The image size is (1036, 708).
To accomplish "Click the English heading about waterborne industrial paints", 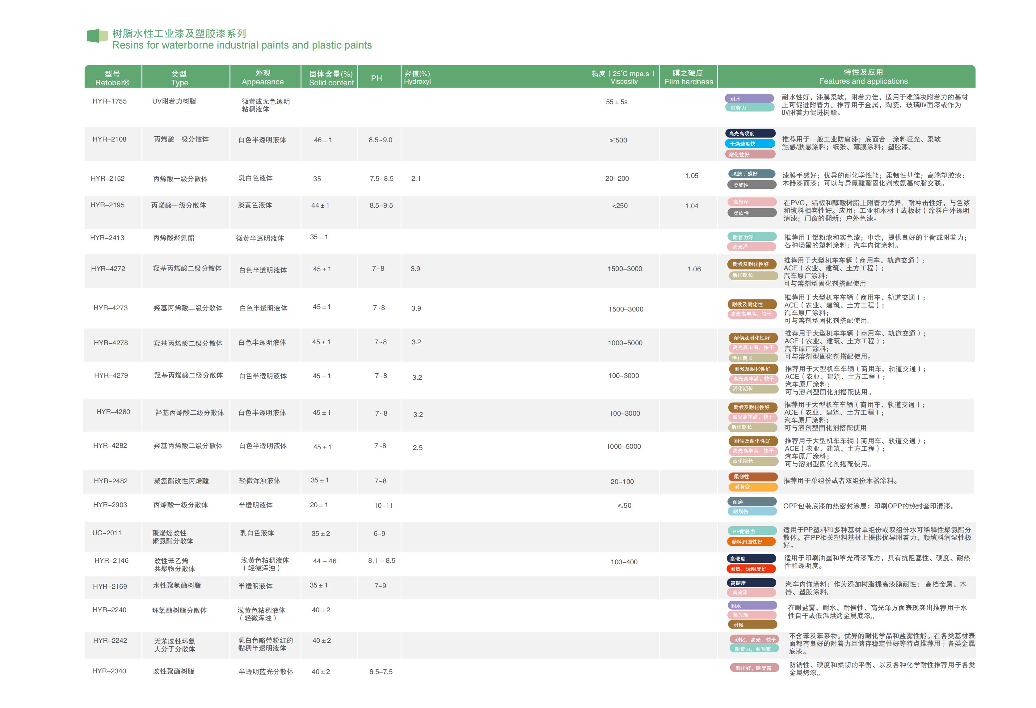I will tap(242, 45).
